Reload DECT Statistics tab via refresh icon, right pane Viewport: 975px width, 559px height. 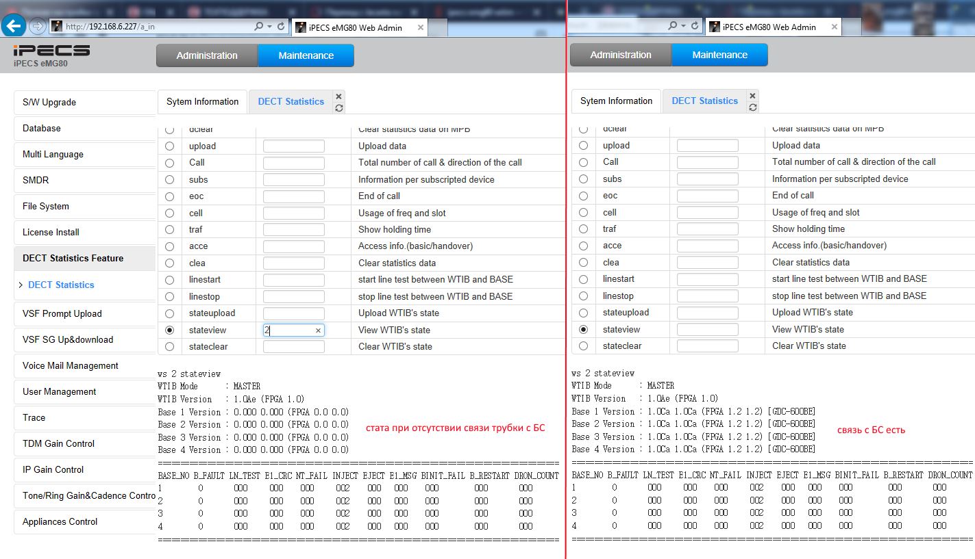click(752, 107)
